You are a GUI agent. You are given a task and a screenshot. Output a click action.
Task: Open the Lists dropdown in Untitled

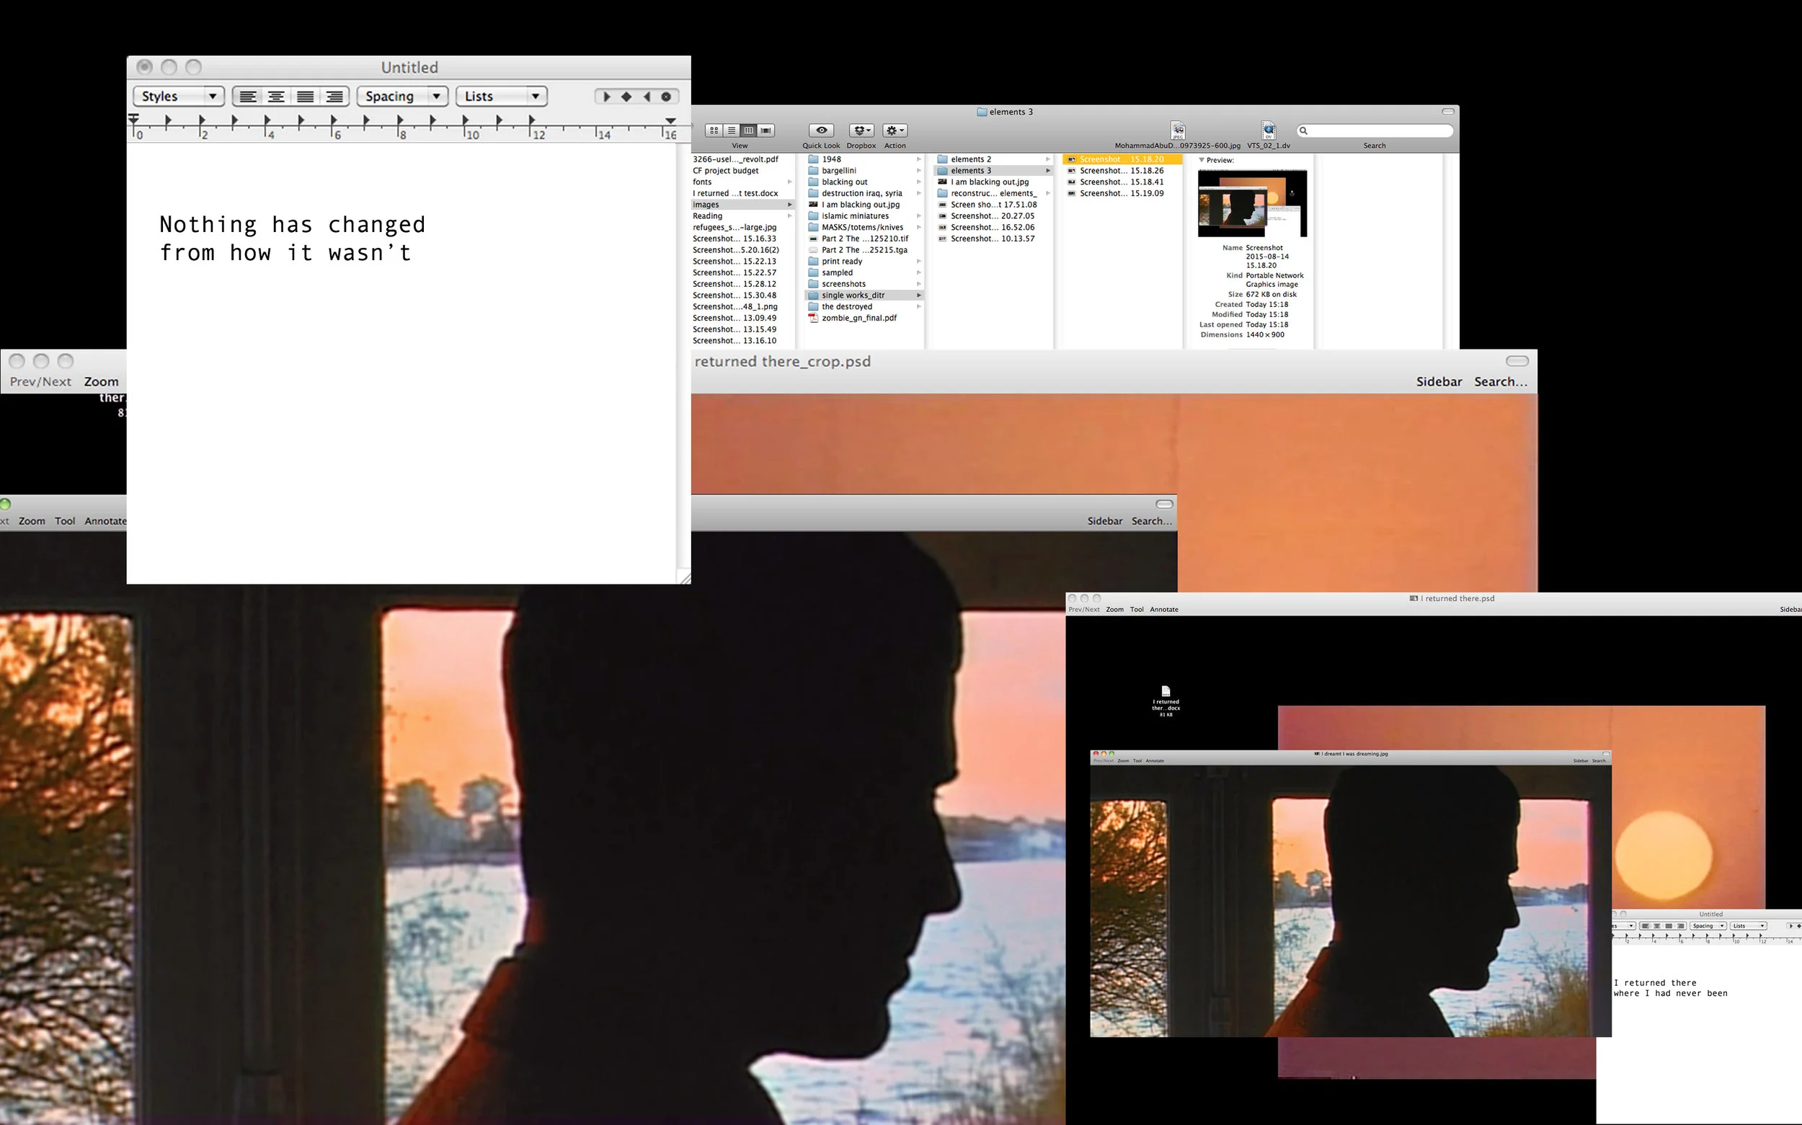502,96
